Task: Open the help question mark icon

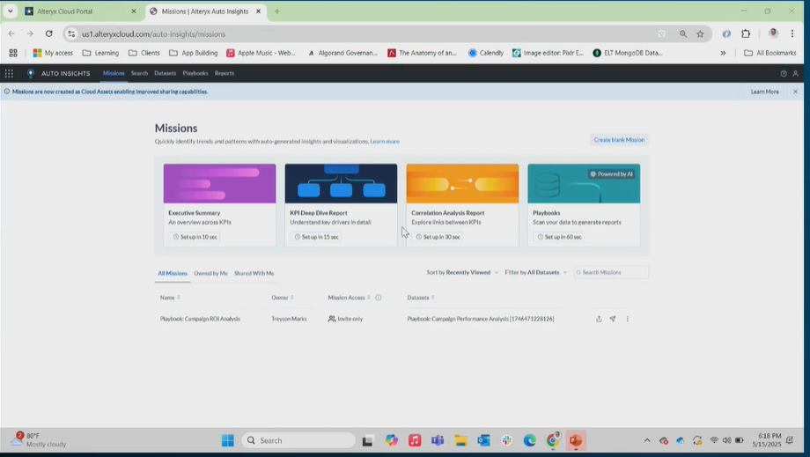Action: pos(784,74)
